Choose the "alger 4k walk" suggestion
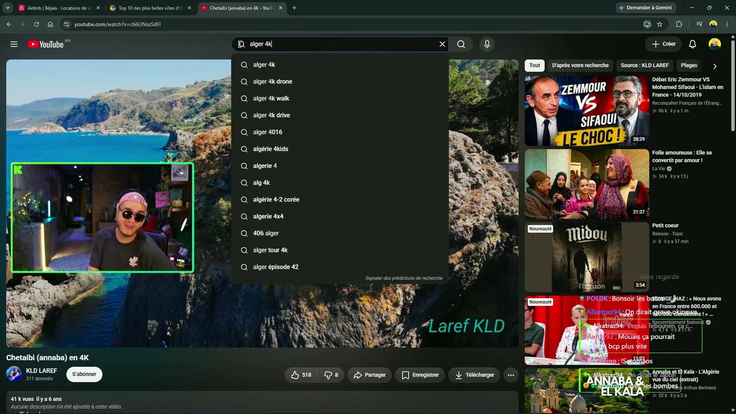The width and height of the screenshot is (736, 414). [340, 98]
